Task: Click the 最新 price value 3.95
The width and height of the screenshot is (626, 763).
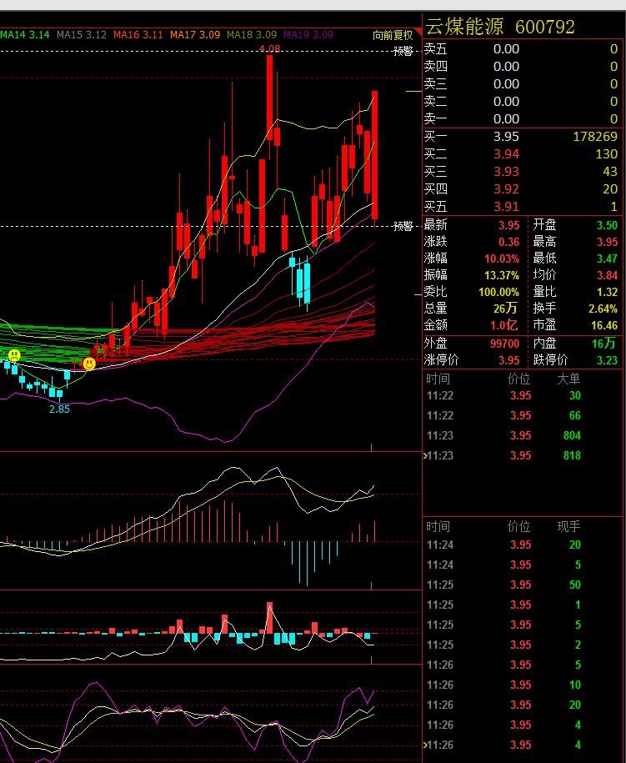Action: click(508, 225)
